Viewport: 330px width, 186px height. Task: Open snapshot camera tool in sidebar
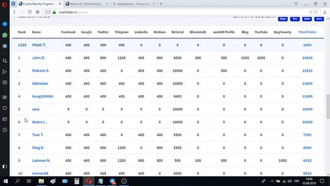coord(5,83)
